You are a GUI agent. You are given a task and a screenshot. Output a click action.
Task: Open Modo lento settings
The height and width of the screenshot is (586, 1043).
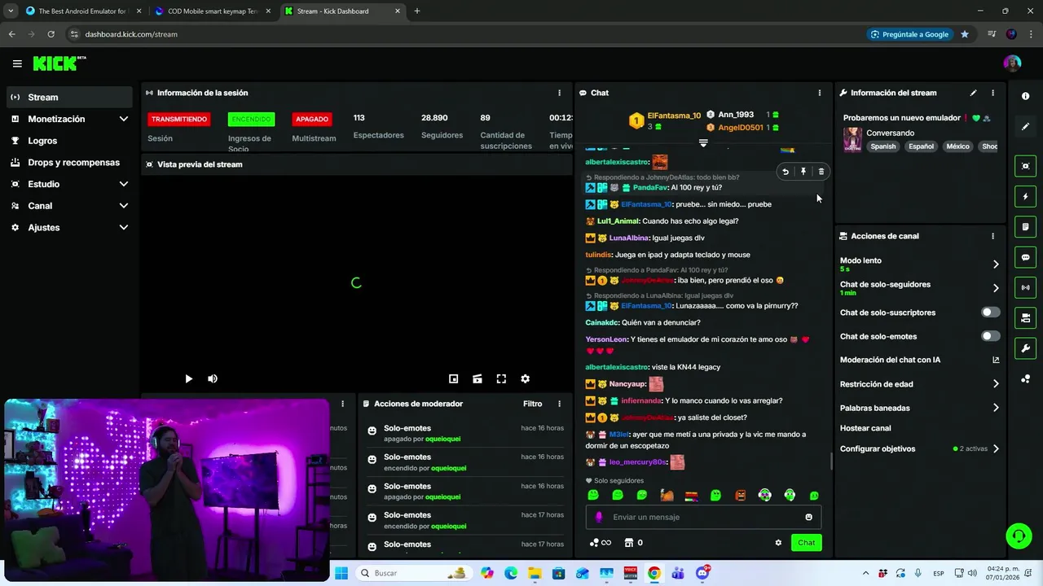tap(919, 264)
